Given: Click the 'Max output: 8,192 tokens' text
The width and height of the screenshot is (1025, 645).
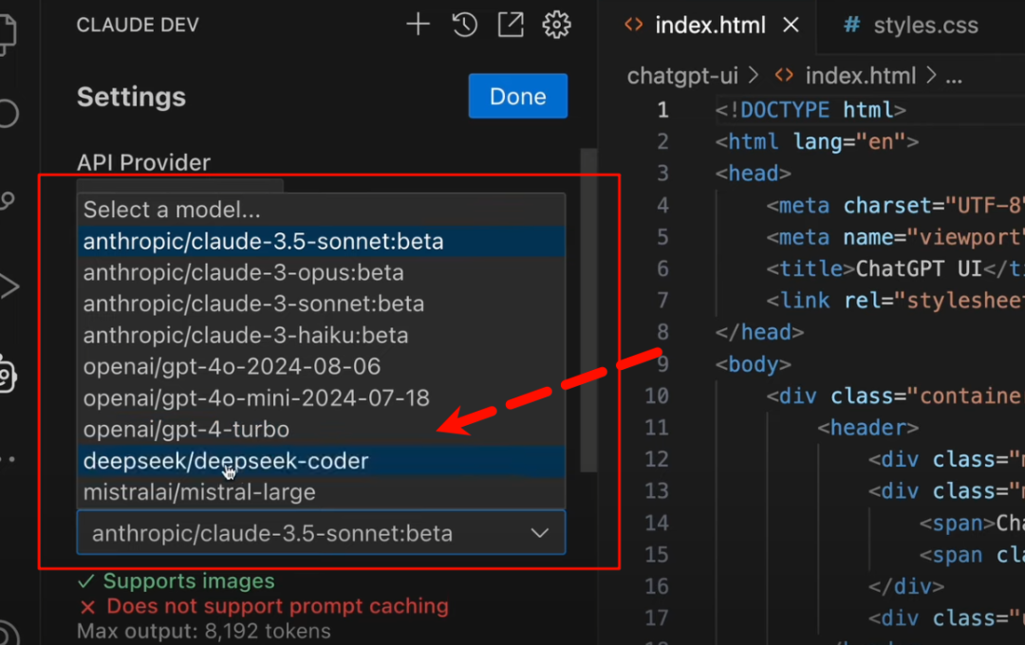Looking at the screenshot, I should [x=204, y=631].
